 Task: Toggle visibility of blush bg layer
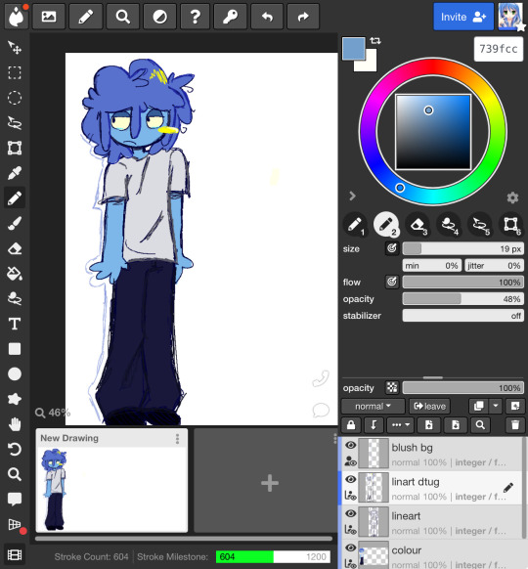click(x=351, y=445)
